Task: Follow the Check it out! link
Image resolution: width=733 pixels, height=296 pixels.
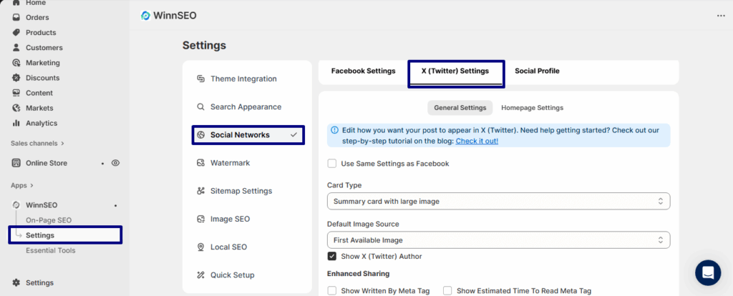Action: pyautogui.click(x=477, y=141)
